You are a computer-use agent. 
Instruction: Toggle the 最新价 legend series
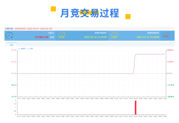point(22,48)
